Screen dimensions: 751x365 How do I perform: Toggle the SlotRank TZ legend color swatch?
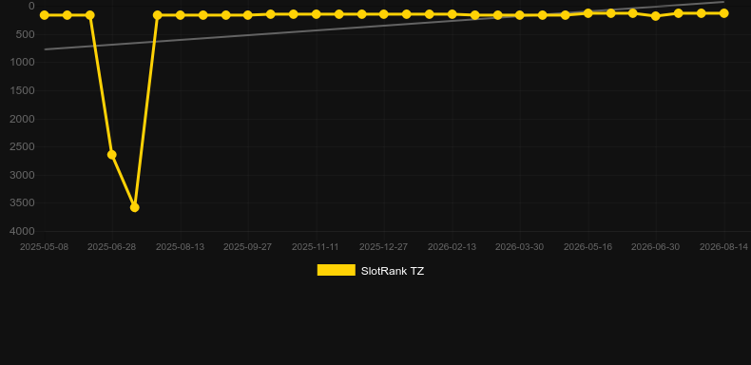[337, 270]
